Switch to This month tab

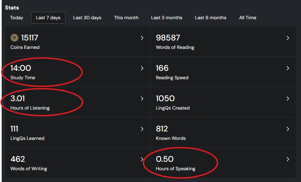click(x=126, y=18)
